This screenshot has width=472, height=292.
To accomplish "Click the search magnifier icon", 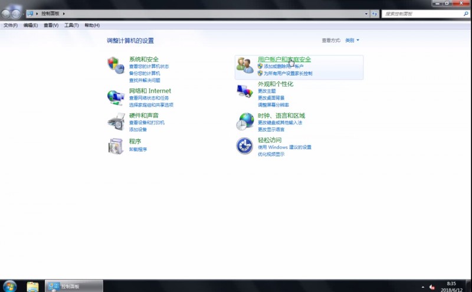I will [466, 14].
